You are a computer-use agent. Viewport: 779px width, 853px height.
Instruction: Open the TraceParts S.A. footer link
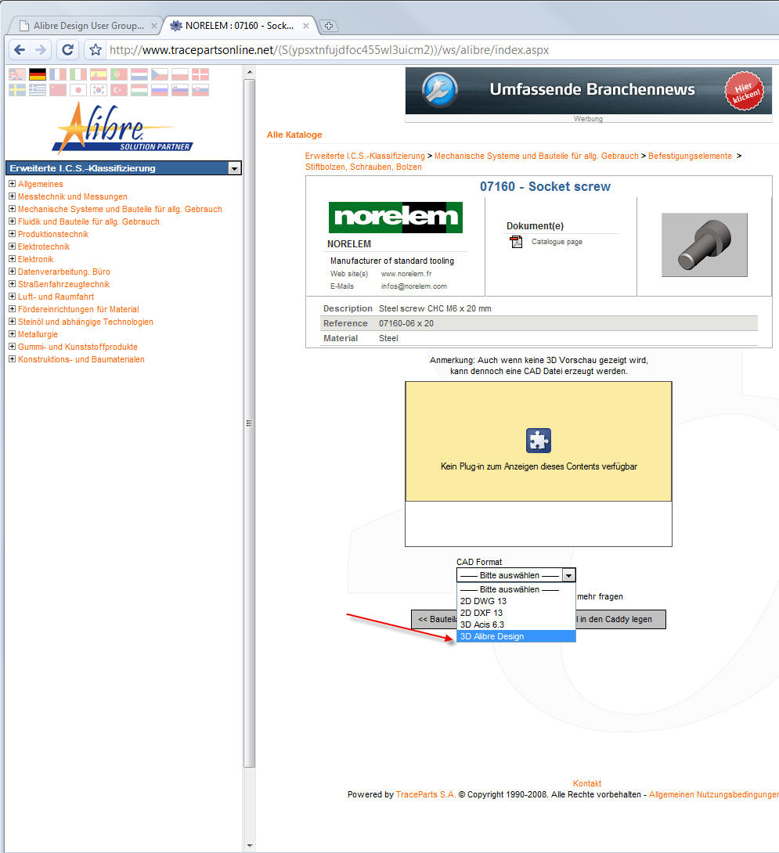(x=426, y=794)
